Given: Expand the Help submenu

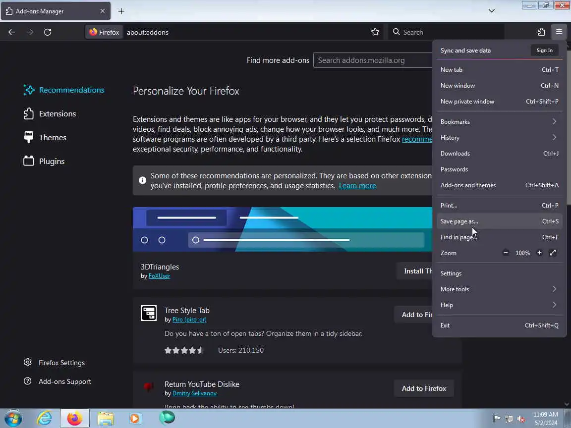Looking at the screenshot, I should point(499,305).
